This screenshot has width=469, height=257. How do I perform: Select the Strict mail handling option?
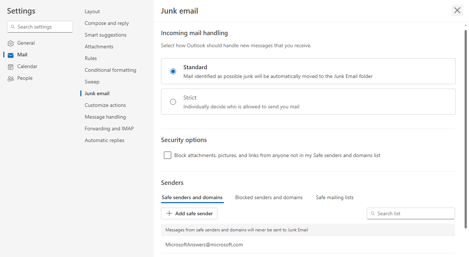173,102
